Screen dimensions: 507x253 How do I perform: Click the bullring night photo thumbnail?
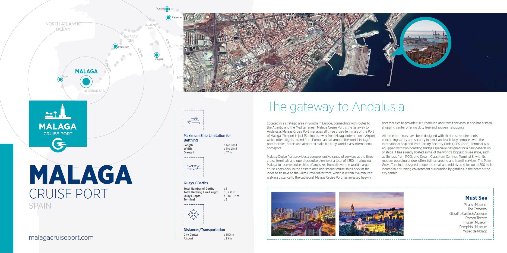(x=303, y=214)
